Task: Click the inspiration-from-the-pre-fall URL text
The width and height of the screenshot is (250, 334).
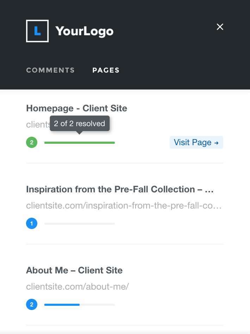Action: click(124, 205)
